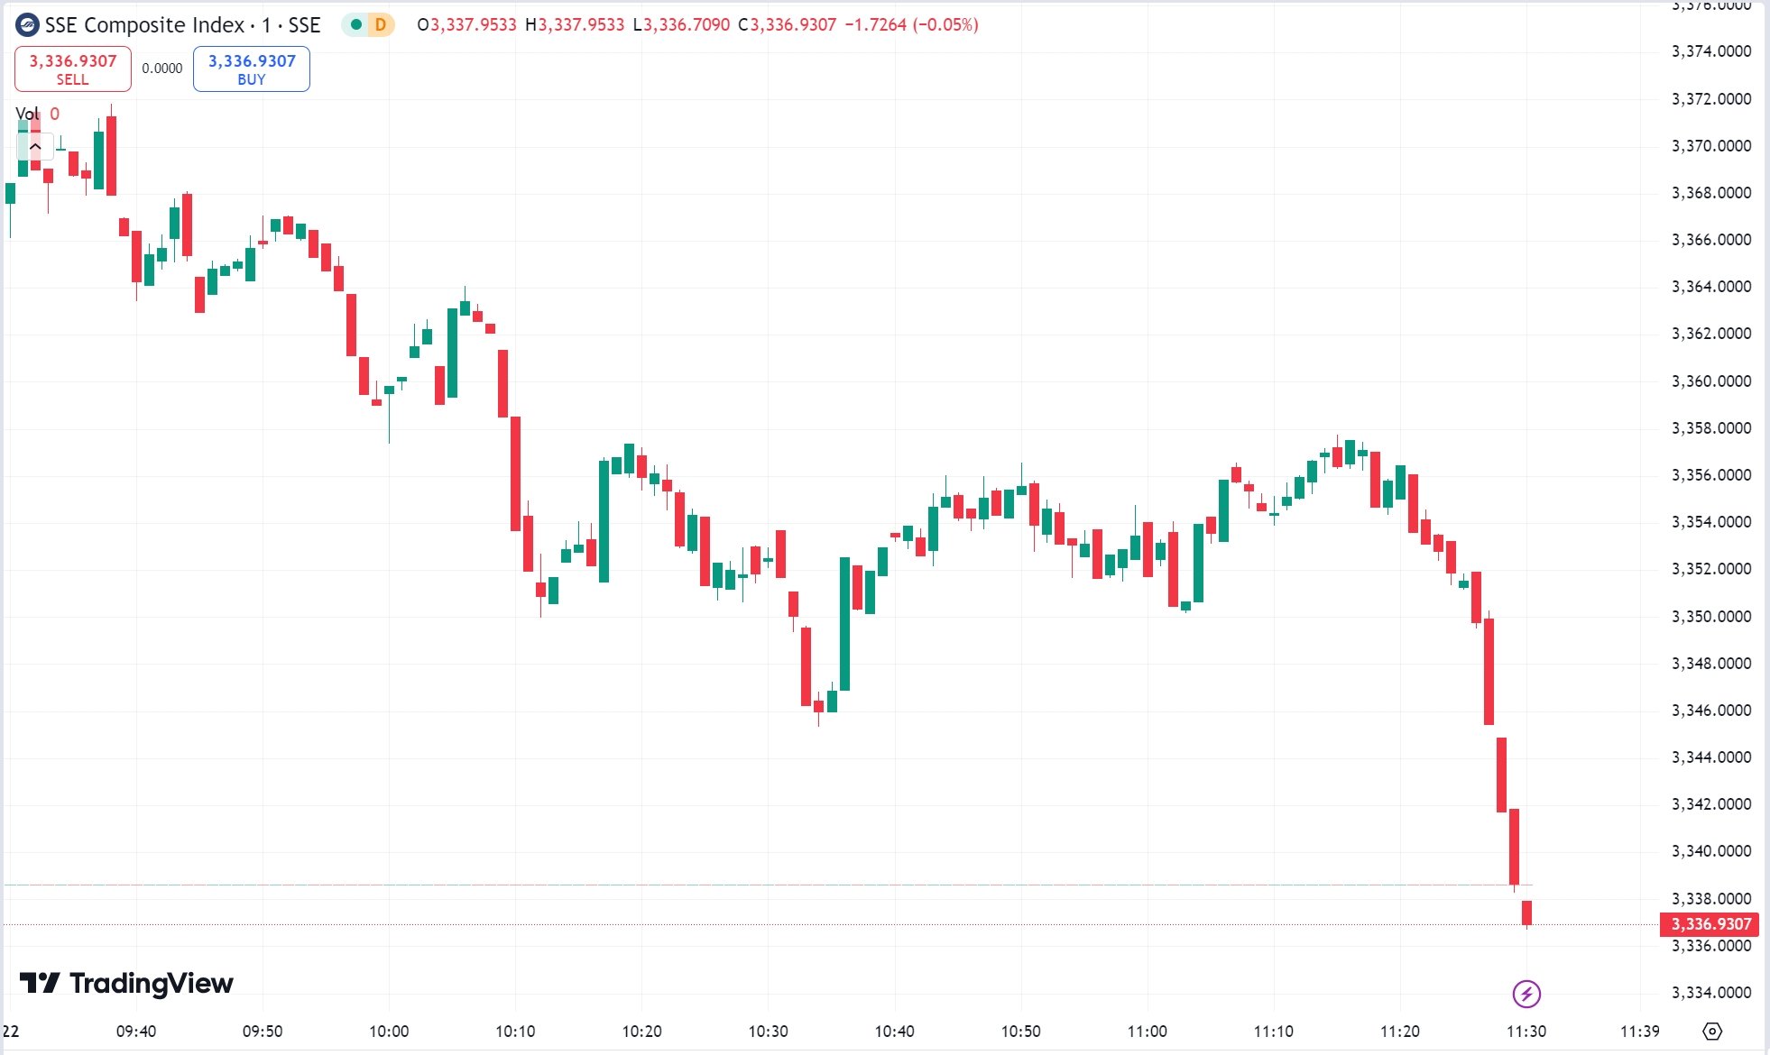Click the 0.0000 spread value
Viewport: 1770px width, 1055px height.
pyautogui.click(x=162, y=69)
